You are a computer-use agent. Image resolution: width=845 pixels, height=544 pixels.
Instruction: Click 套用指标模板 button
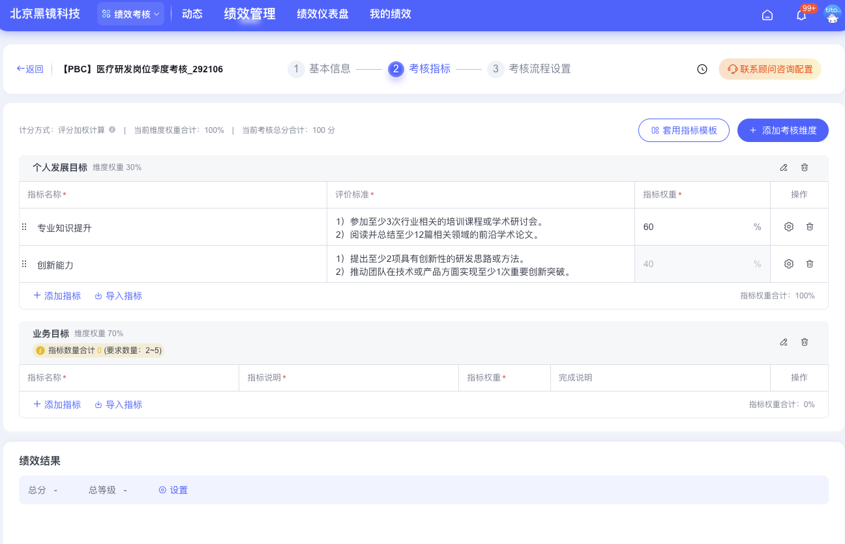point(683,130)
